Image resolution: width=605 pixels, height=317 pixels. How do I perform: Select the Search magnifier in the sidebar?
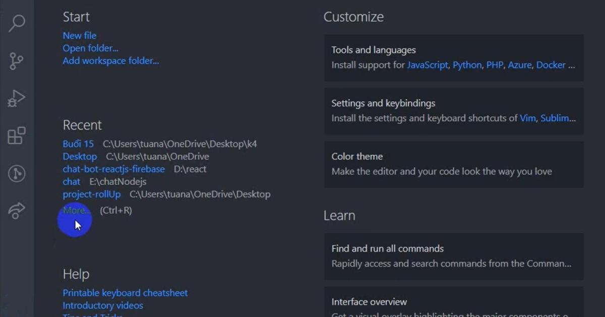click(17, 23)
